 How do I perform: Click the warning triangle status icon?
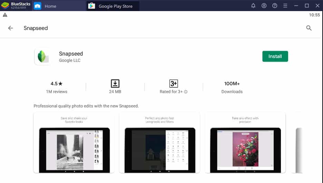coord(5,15)
